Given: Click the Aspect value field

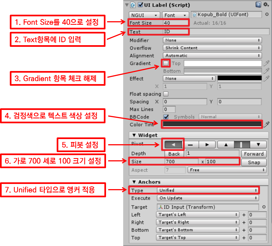Looking at the screenshot, I should (175, 170).
